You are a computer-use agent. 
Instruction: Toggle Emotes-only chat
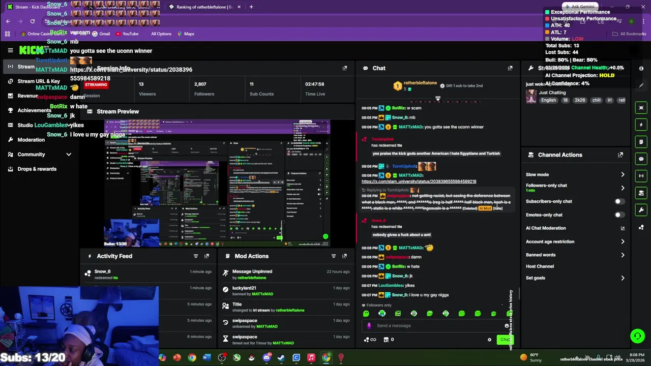619,215
